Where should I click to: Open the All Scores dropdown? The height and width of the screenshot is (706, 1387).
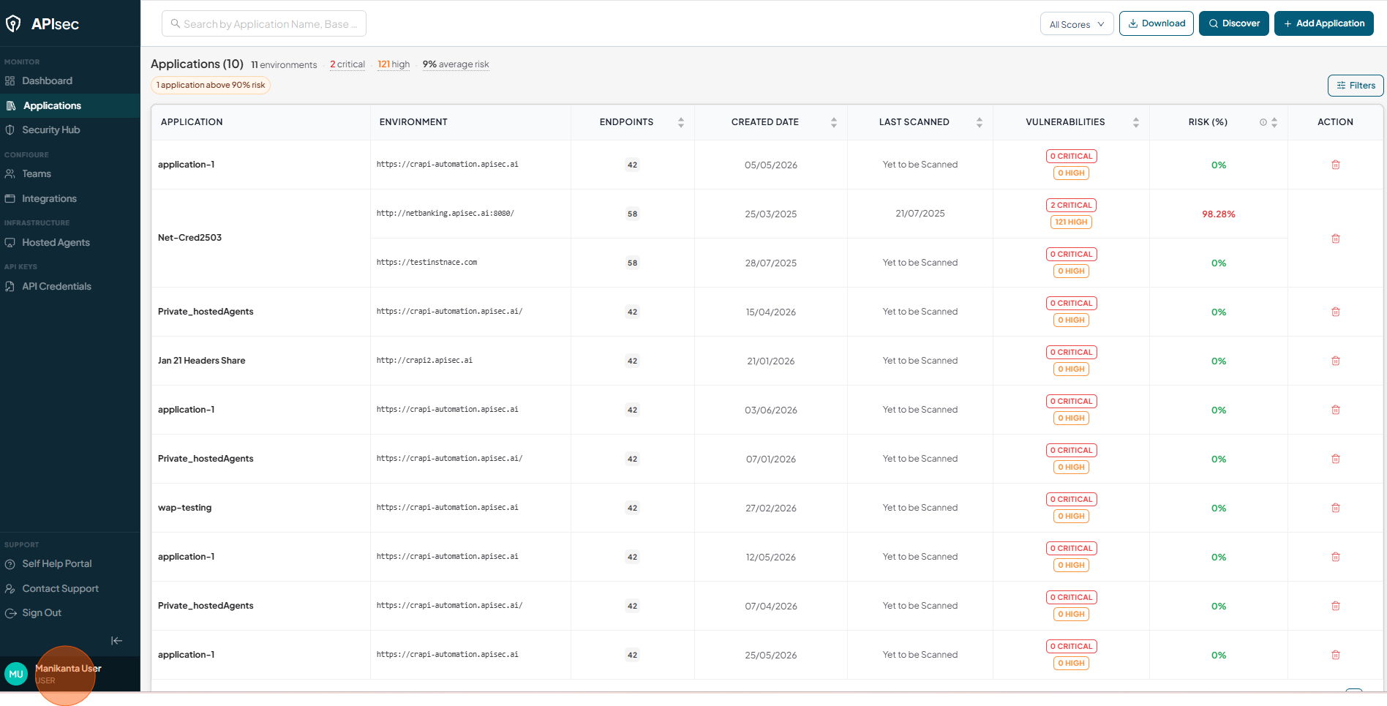tap(1077, 24)
